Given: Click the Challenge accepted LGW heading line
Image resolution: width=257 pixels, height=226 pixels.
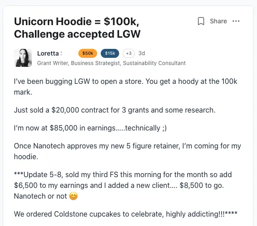Looking at the screenshot, I should pos(77,34).
